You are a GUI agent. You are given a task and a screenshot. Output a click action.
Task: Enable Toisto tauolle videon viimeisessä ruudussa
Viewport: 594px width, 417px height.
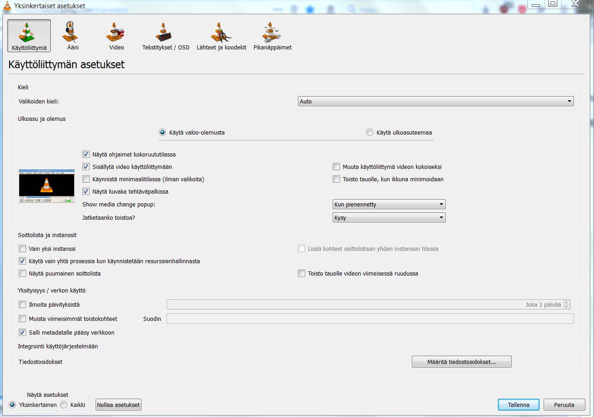tap(302, 274)
